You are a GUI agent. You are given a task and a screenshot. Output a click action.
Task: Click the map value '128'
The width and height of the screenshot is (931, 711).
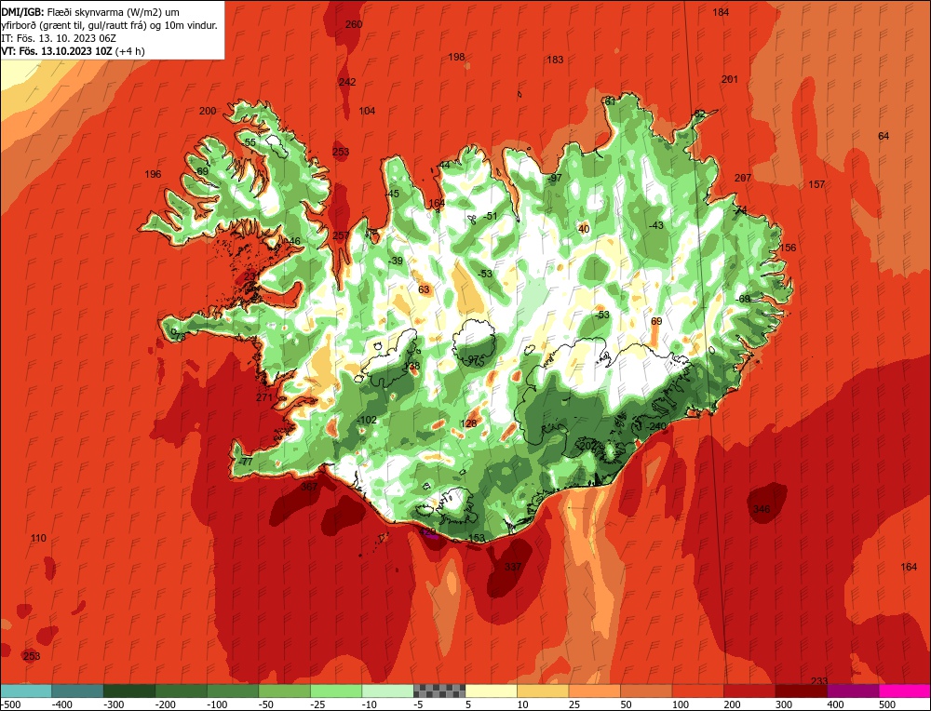pos(468,423)
